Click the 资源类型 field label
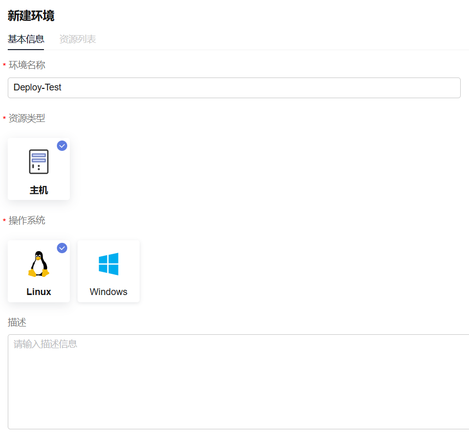Viewport: 469px width, 434px height. (27, 118)
